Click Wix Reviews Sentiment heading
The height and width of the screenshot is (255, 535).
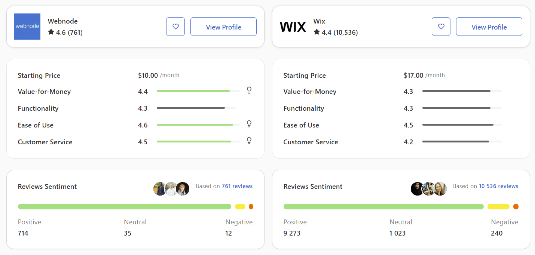pyautogui.click(x=313, y=187)
